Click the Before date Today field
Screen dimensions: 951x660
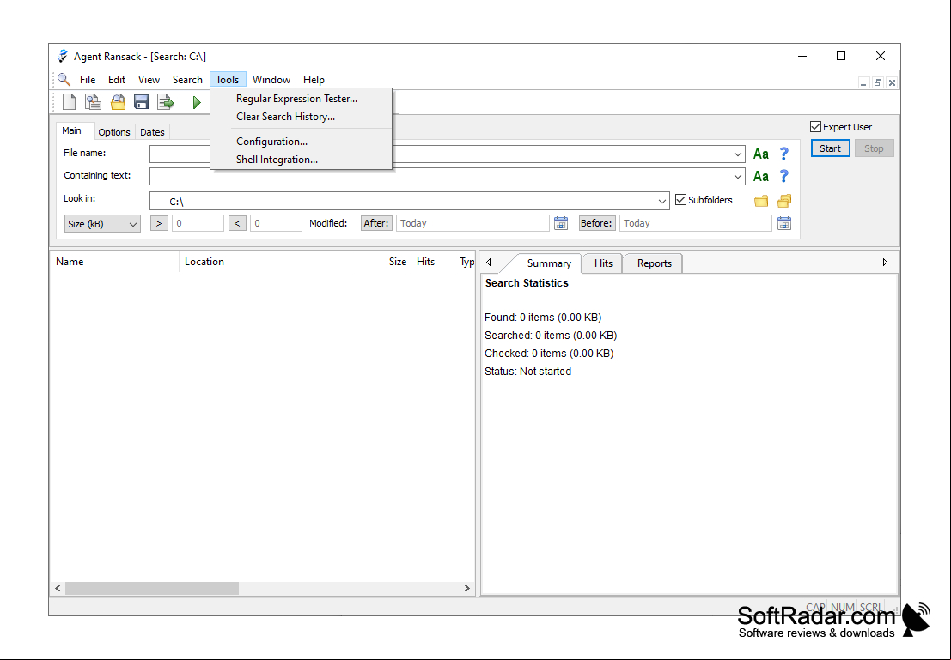click(x=696, y=223)
